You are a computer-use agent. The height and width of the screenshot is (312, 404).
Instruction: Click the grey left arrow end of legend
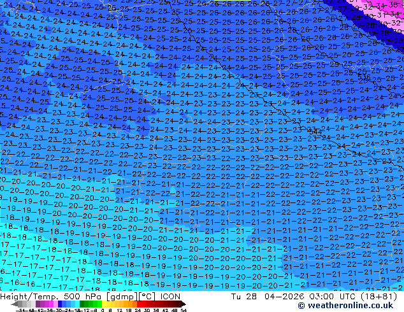pyautogui.click(x=15, y=304)
